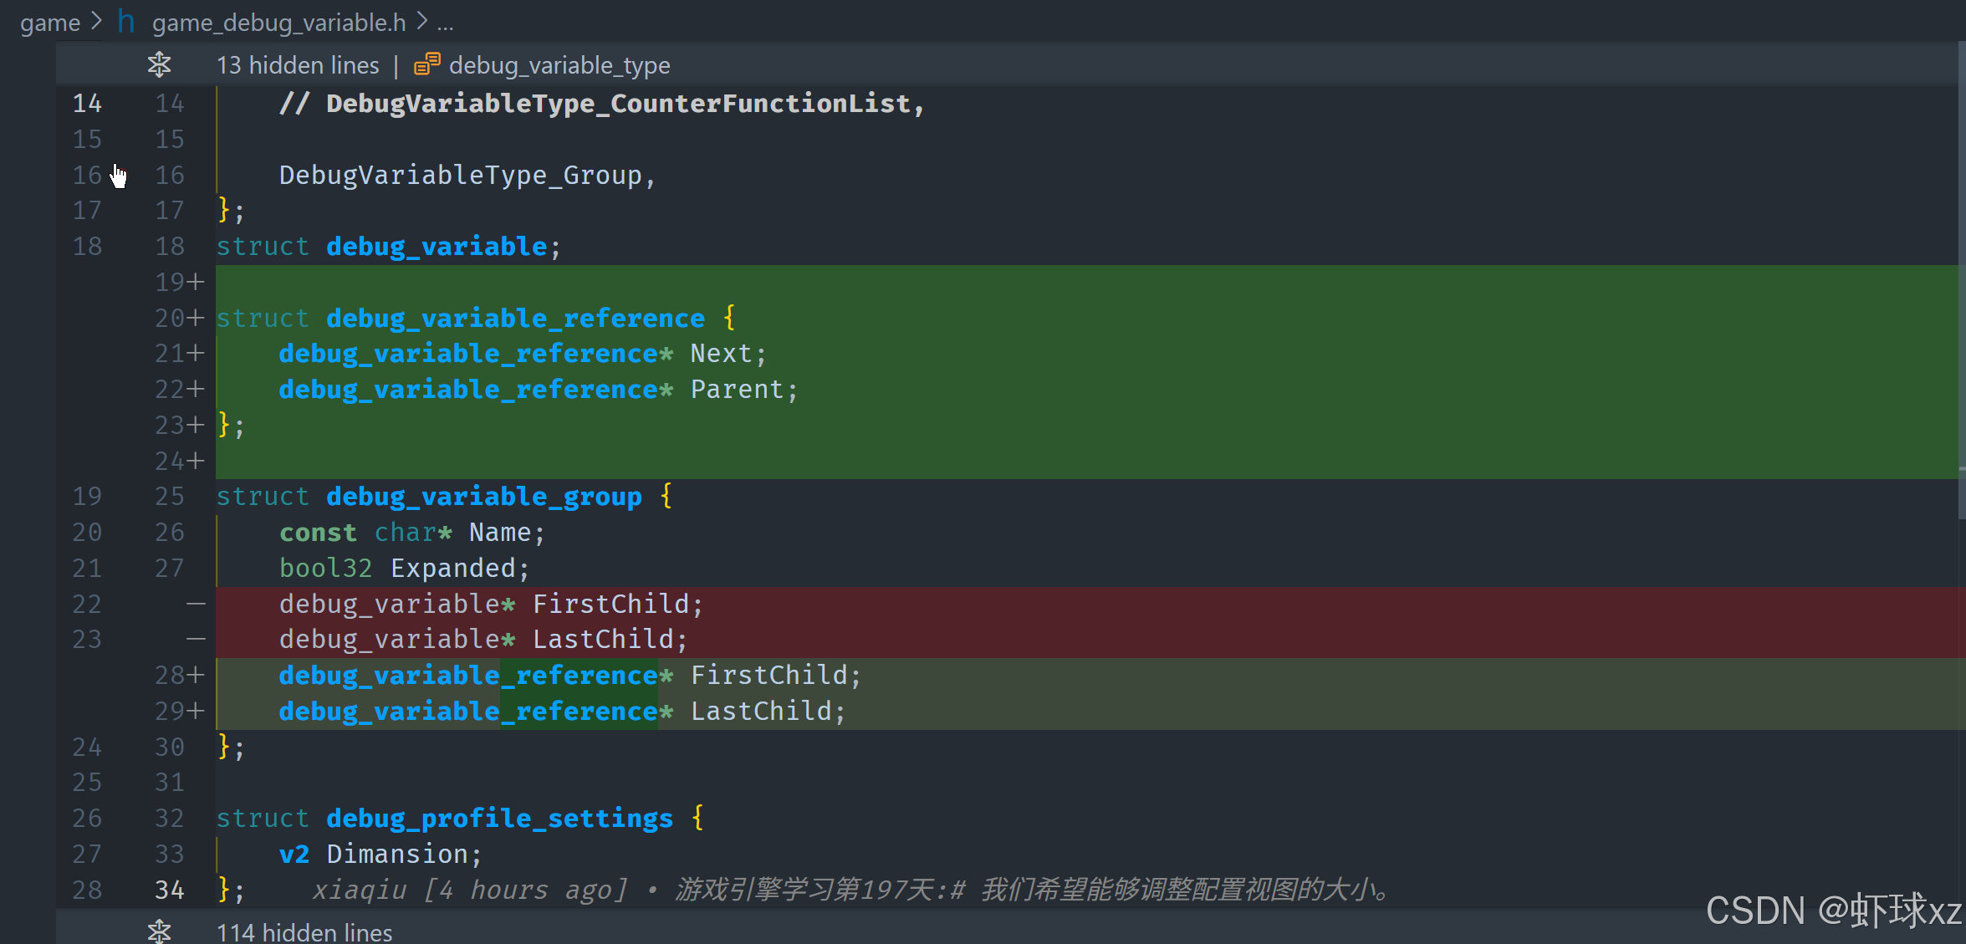The image size is (1966, 944).
Task: Select the game folder breadcrumb
Action: (49, 23)
